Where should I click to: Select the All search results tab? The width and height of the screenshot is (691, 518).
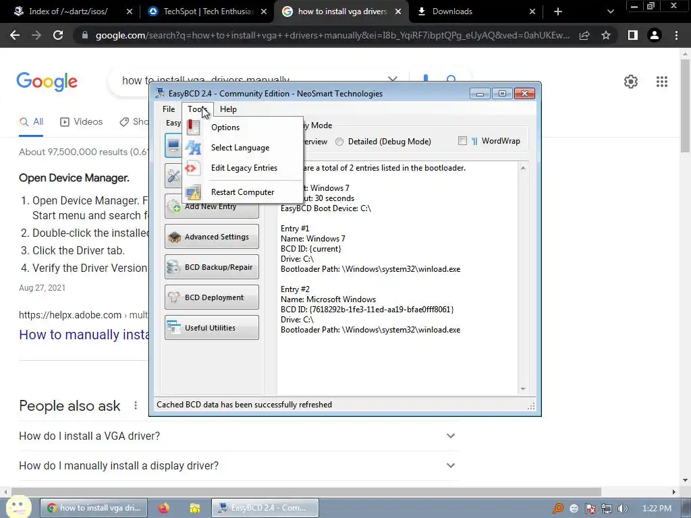coord(31,122)
